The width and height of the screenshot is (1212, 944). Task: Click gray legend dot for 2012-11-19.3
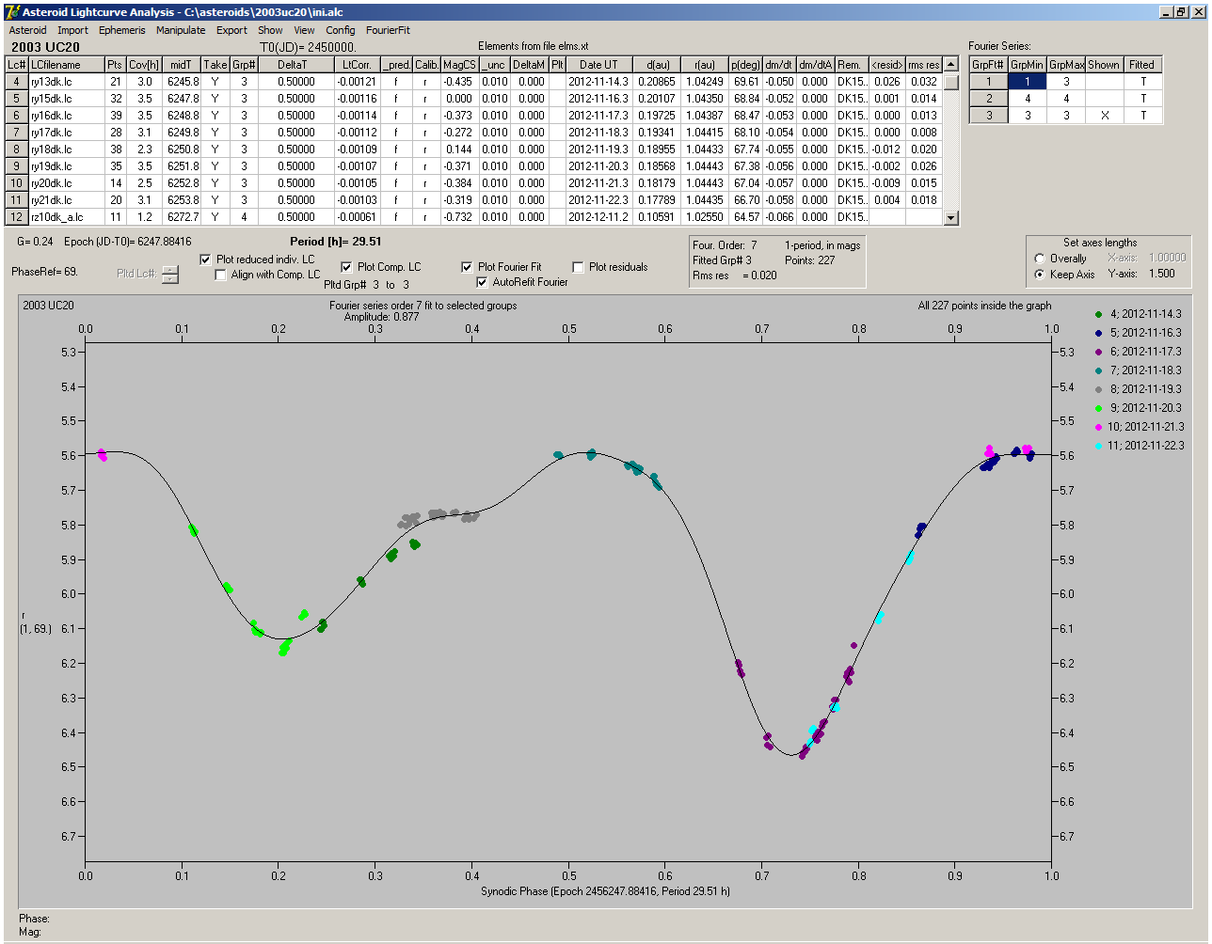[1100, 389]
